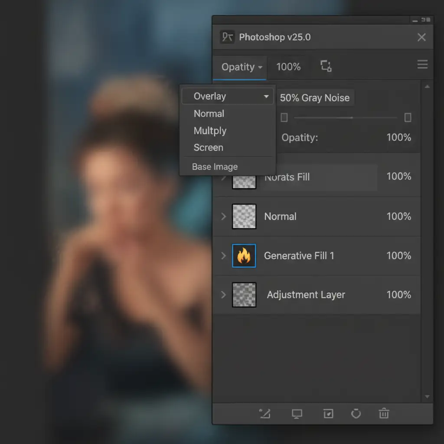Screen dimensions: 444x444
Task: Choose Multply from the blend mode list
Action: click(210, 131)
